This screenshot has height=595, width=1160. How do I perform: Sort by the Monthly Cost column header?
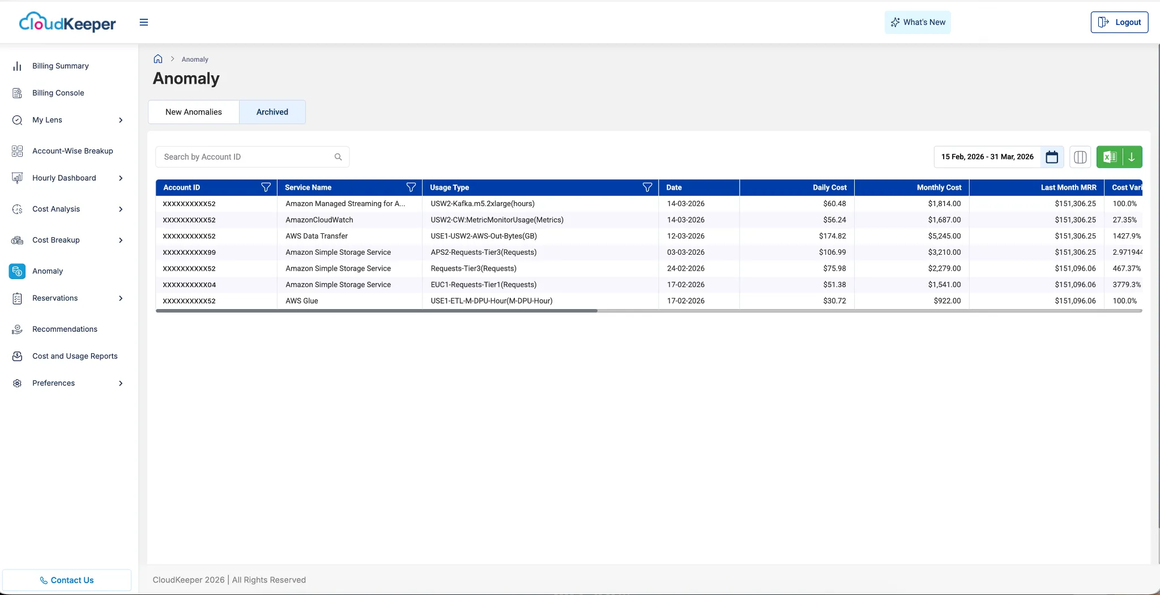(912, 187)
